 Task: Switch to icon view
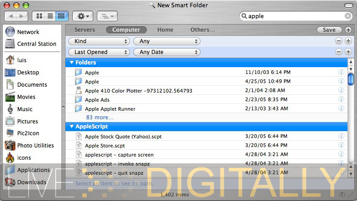39,16
